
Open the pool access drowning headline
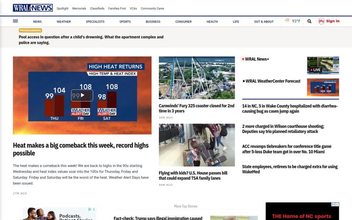point(91,40)
